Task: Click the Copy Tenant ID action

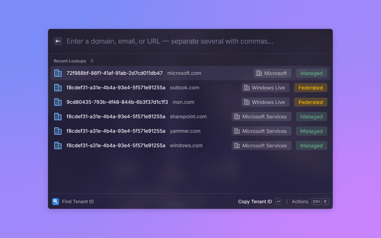Action: point(255,202)
